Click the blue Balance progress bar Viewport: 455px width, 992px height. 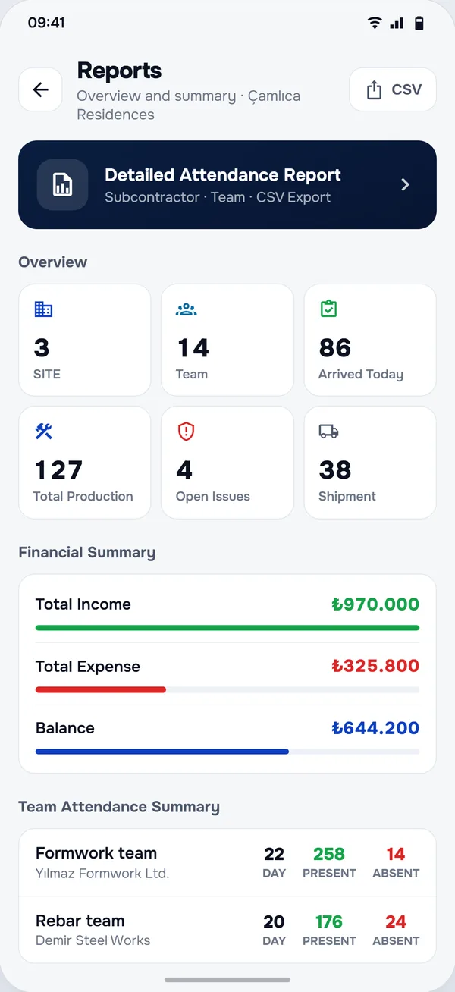pos(162,752)
